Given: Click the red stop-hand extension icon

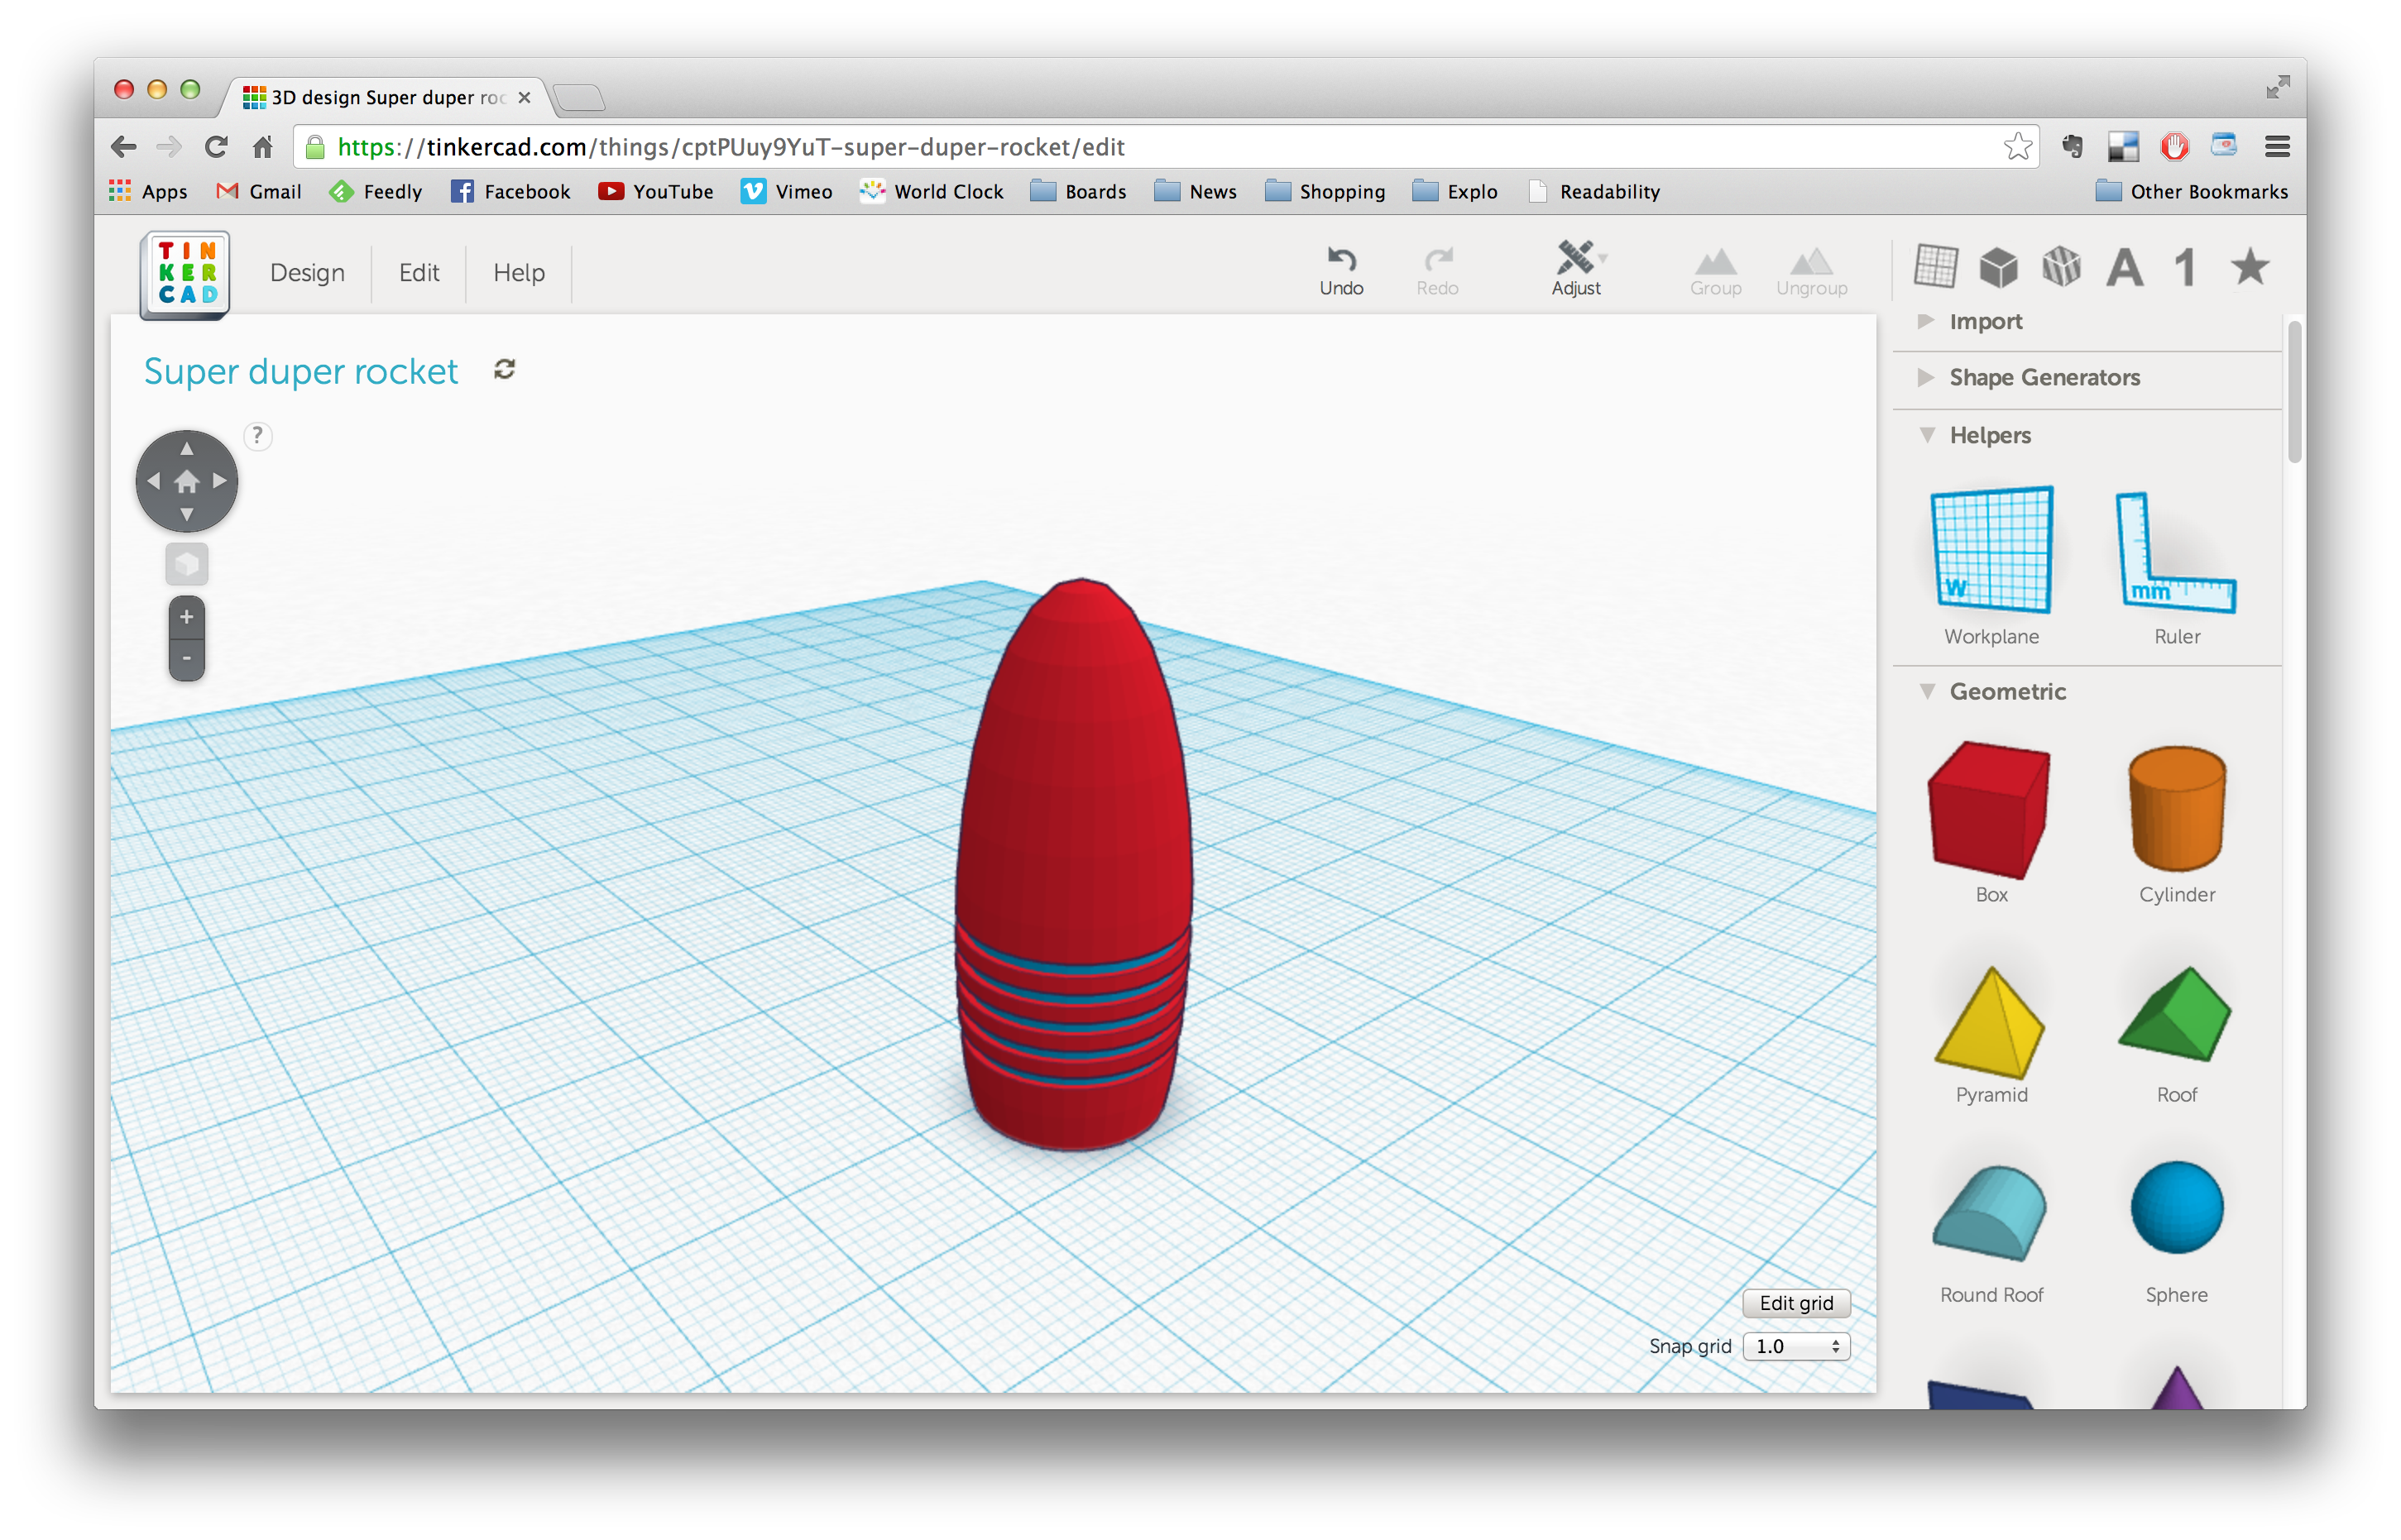Looking at the screenshot, I should (x=2174, y=147).
